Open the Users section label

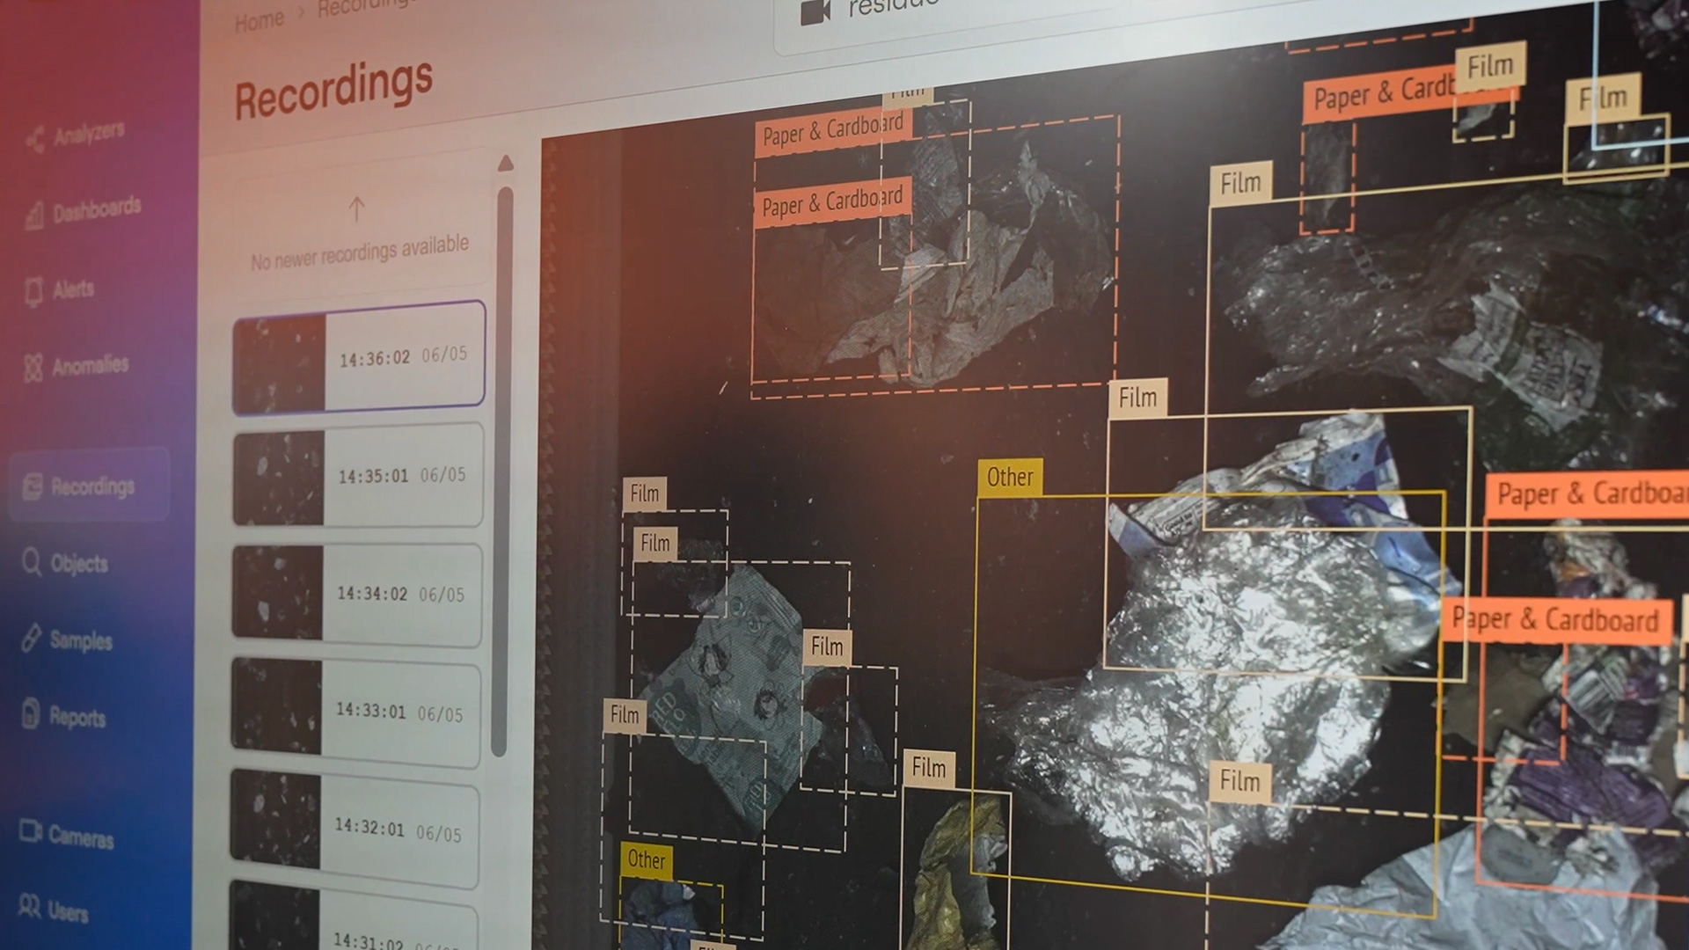coord(69,912)
